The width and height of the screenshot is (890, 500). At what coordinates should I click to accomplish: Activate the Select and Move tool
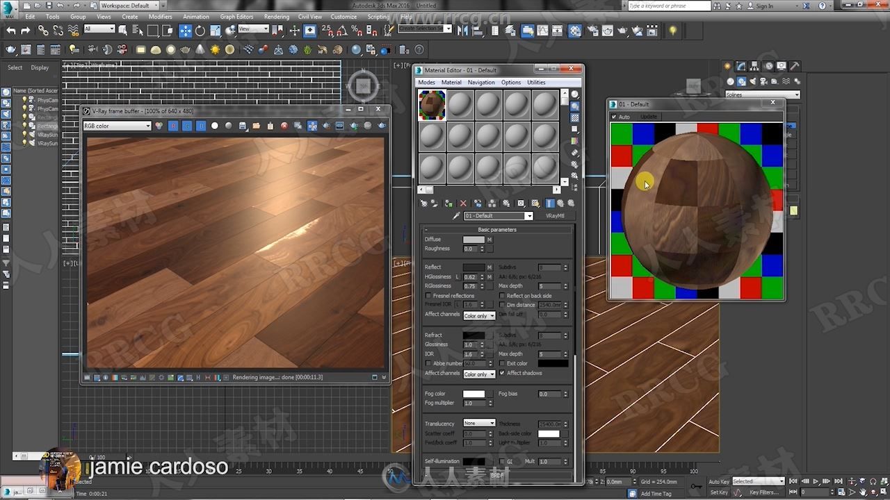(185, 31)
